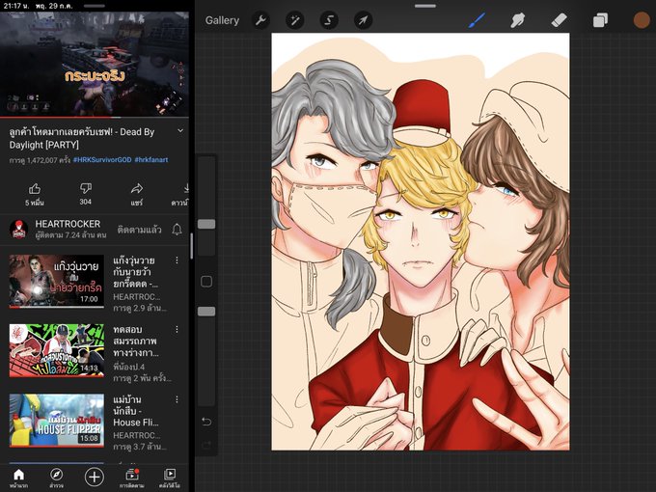Viewport: 656px width, 492px height.
Task: Undo the last stroke in Procreate
Action: (x=206, y=422)
